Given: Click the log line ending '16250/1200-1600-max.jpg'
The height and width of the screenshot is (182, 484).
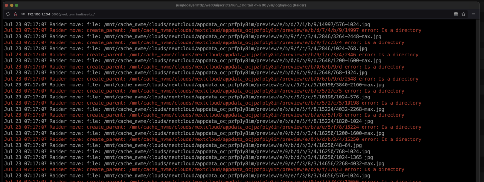Looking at the screenshot, I should (x=195, y=133).
